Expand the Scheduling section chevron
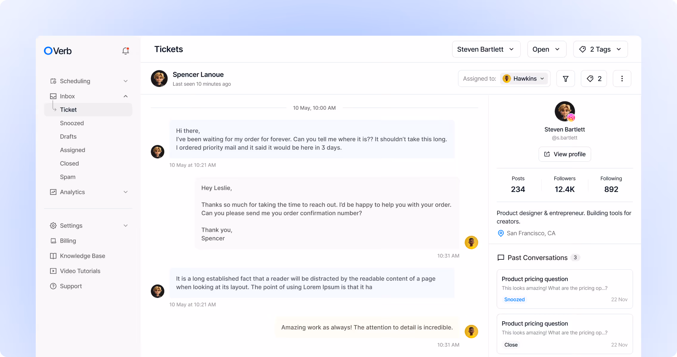The width and height of the screenshot is (677, 357). point(125,81)
